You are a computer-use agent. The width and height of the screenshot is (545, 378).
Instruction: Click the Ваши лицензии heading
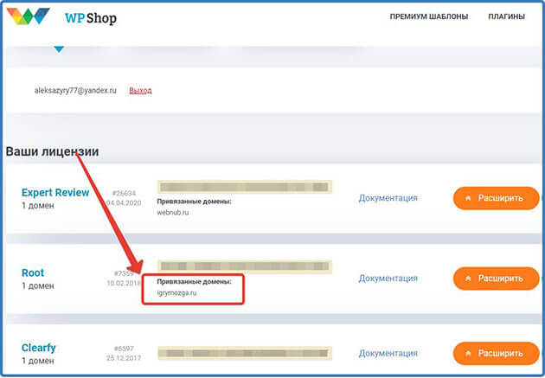(x=53, y=151)
